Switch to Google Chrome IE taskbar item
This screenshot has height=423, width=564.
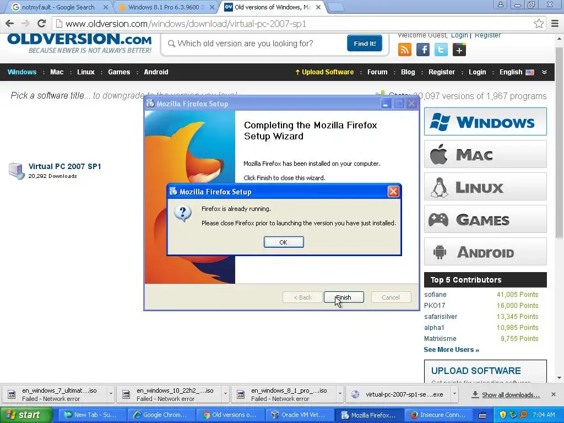pos(161,415)
